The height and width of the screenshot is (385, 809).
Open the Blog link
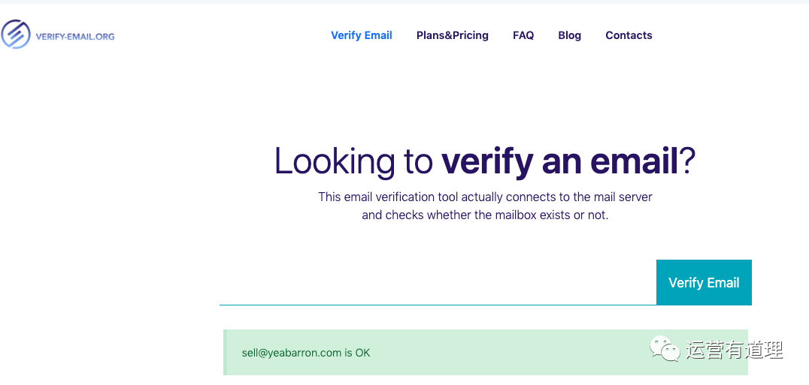570,35
